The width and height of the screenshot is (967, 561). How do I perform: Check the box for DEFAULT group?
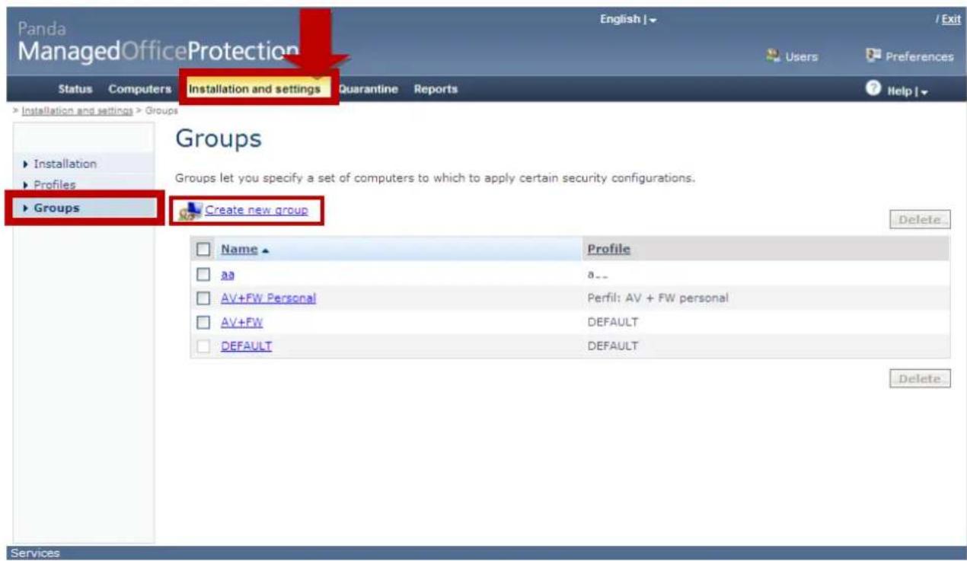(x=203, y=346)
